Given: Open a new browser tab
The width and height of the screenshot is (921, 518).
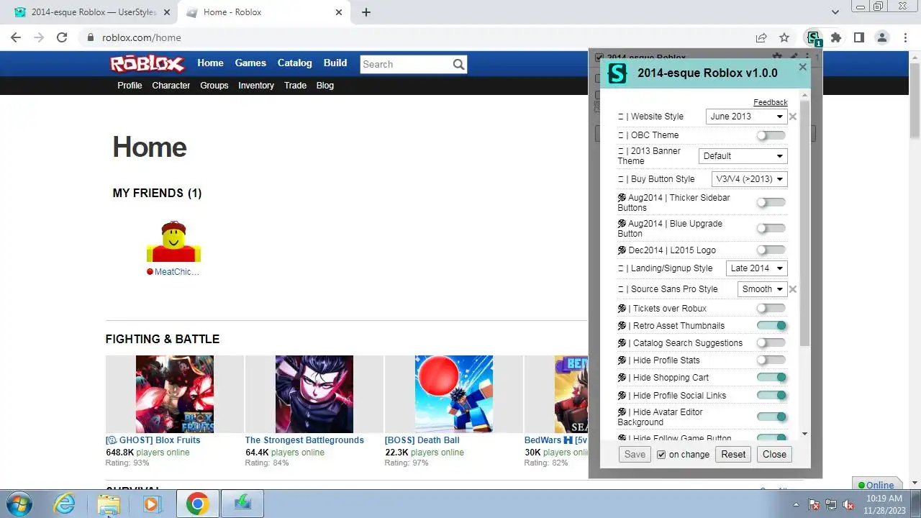Looking at the screenshot, I should click(366, 12).
